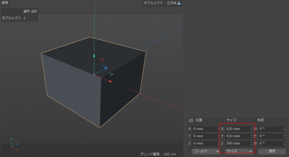The image size is (289, 157).
Task: Grab the green Y-axis arrow handle
Action: 94,55
